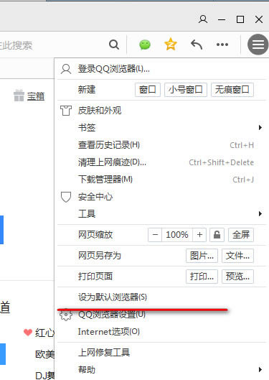Click the magnifier search icon
The width and height of the screenshot is (269, 380).
[114, 45]
